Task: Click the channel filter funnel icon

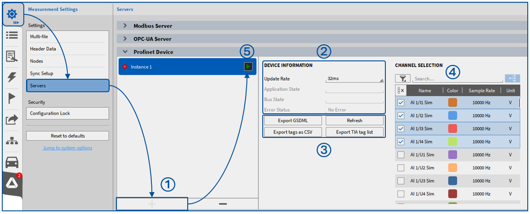Action: pos(402,78)
